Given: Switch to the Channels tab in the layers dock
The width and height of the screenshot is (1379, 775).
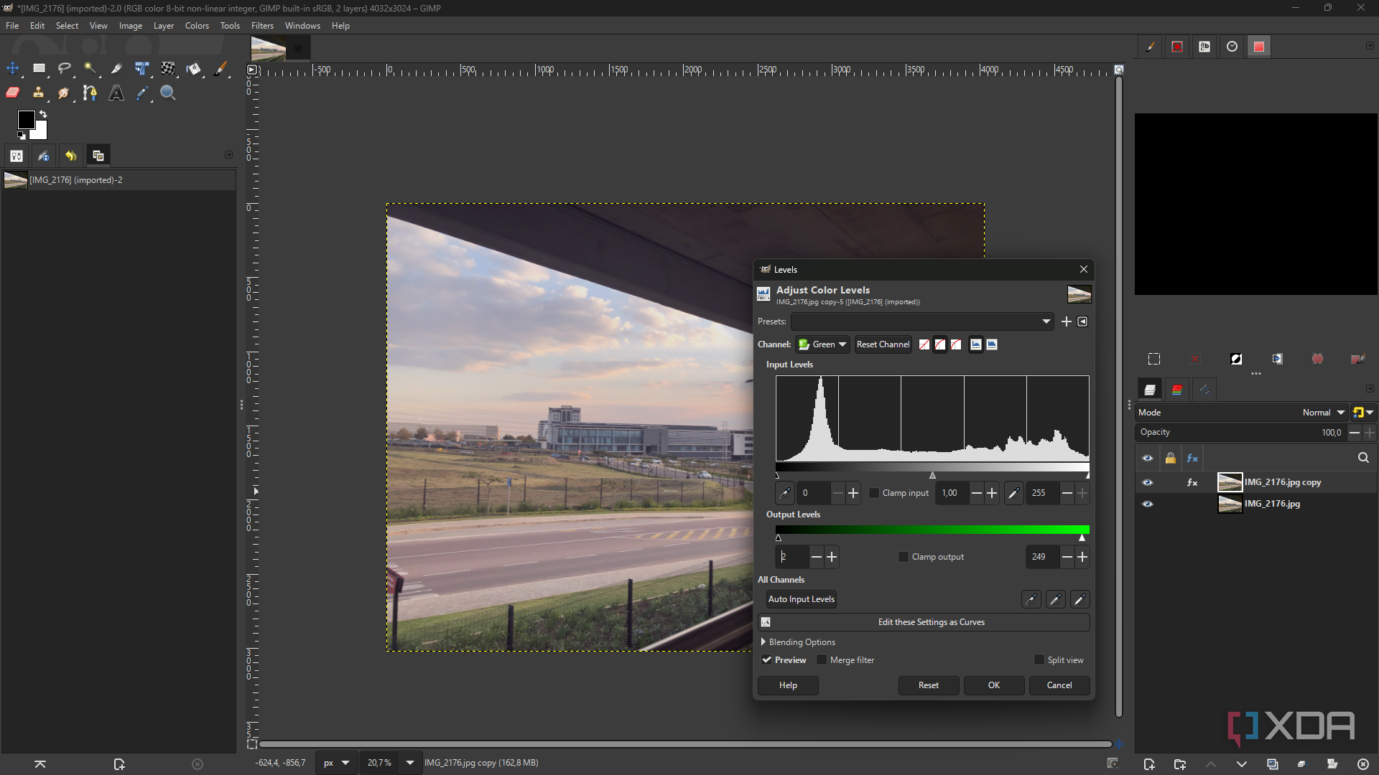Looking at the screenshot, I should coord(1176,389).
